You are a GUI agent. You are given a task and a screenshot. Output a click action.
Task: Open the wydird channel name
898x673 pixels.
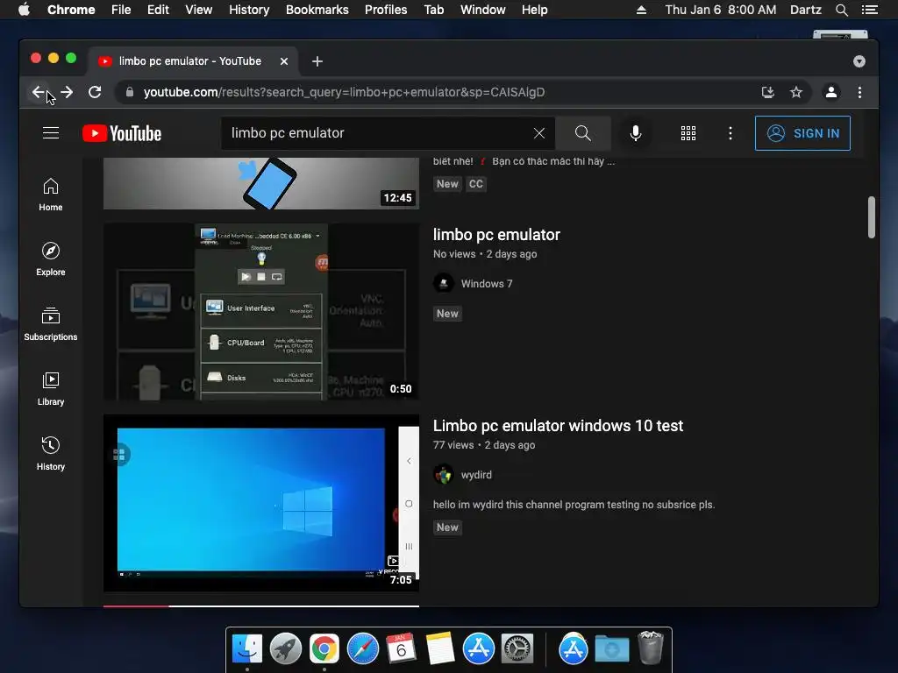tap(476, 475)
